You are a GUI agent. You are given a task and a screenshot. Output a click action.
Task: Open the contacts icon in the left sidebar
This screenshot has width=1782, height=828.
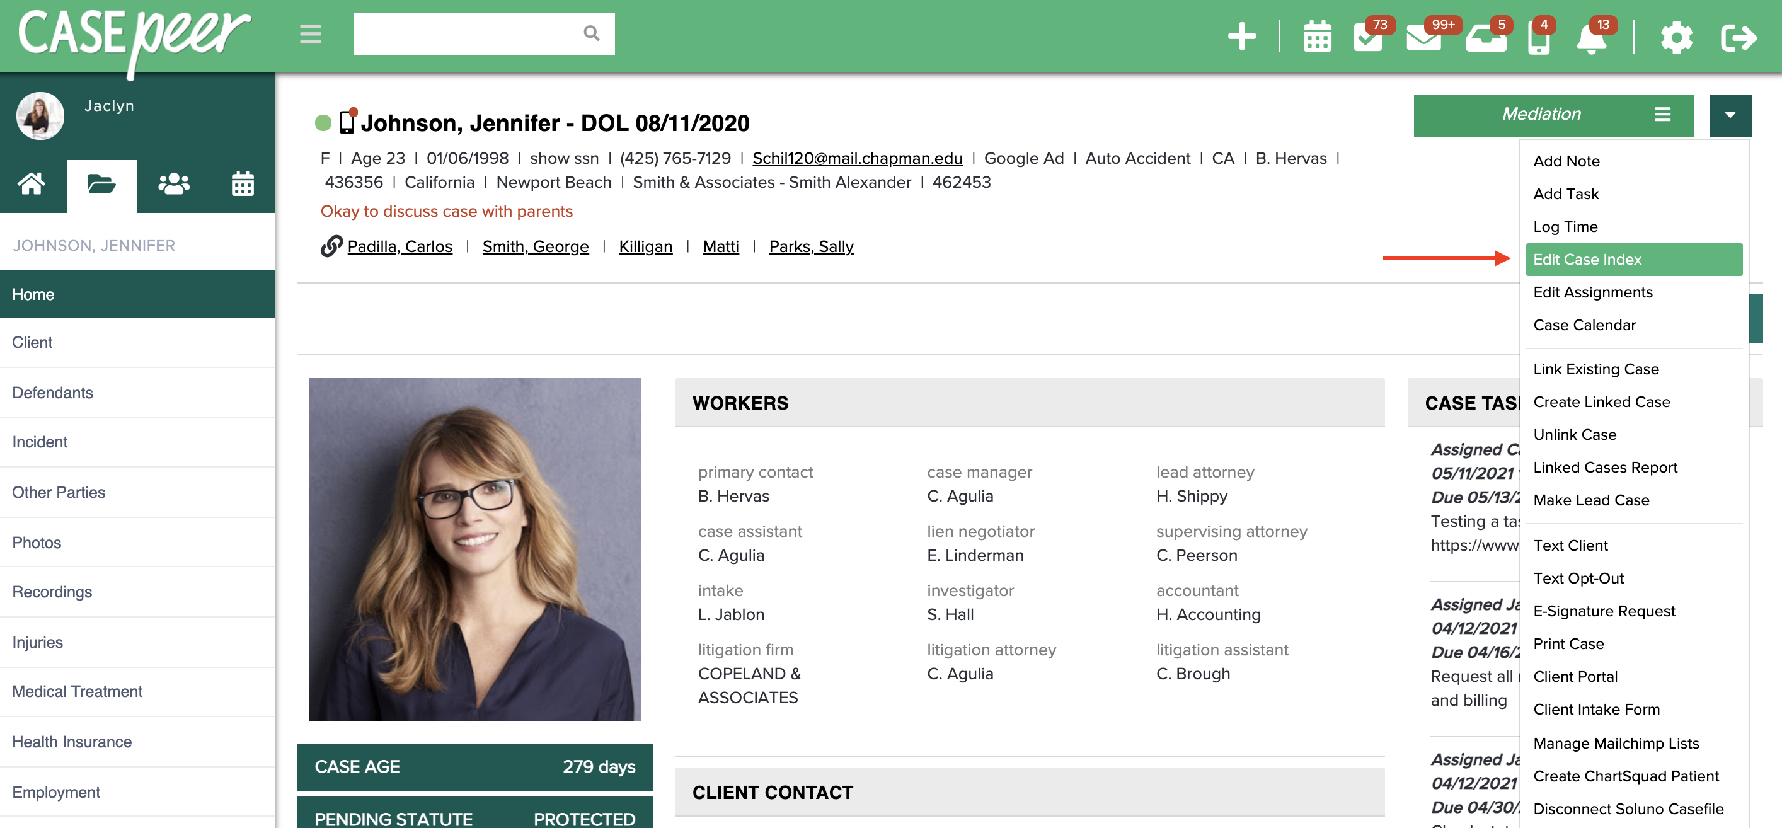coord(172,183)
